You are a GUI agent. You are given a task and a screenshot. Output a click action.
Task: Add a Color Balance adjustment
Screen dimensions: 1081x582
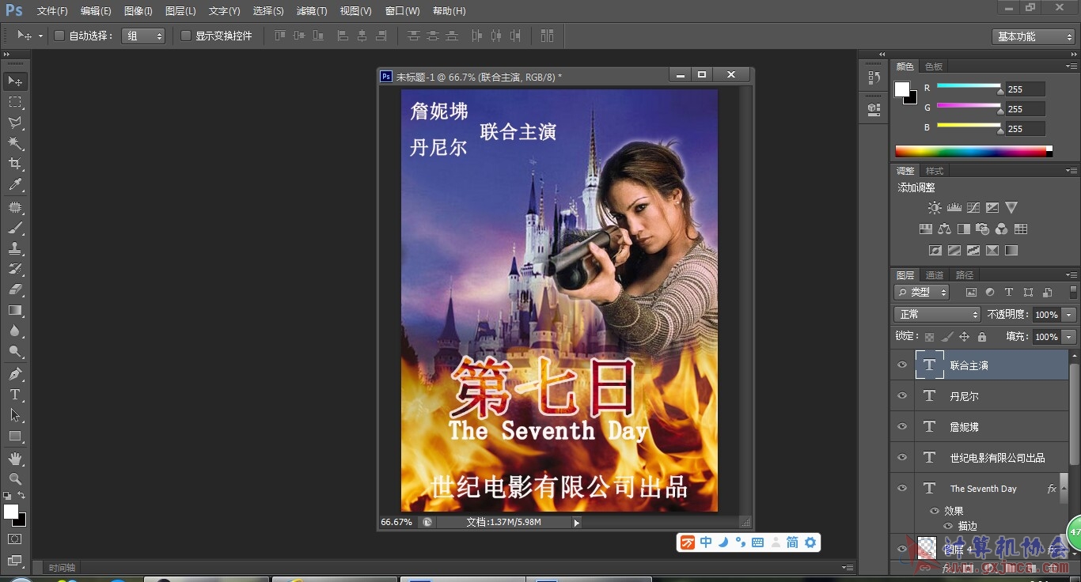(x=944, y=229)
